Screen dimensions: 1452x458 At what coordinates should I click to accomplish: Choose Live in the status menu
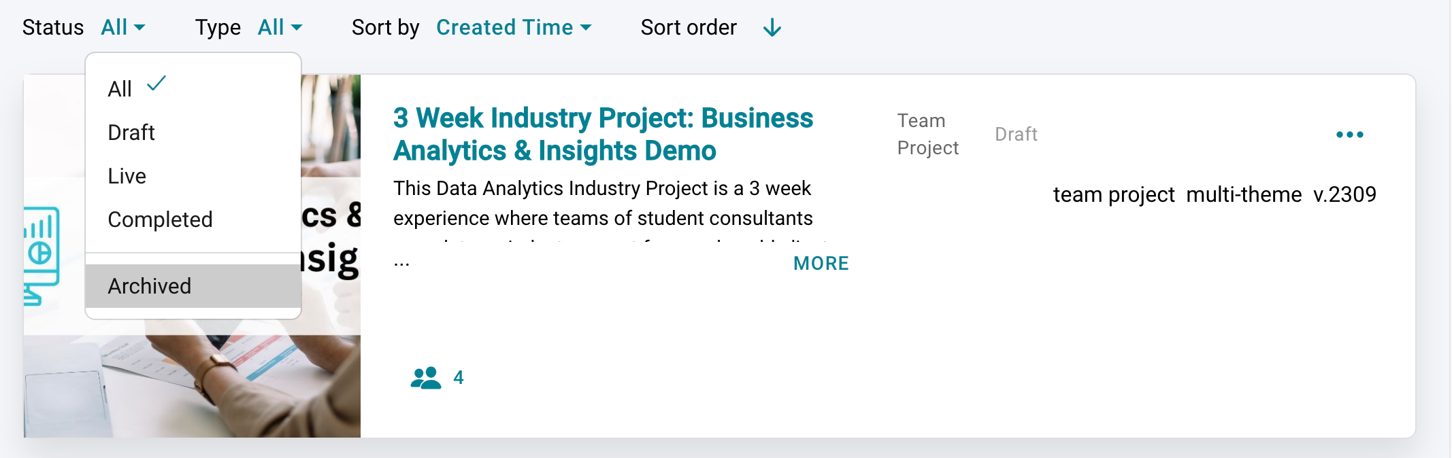click(x=127, y=176)
